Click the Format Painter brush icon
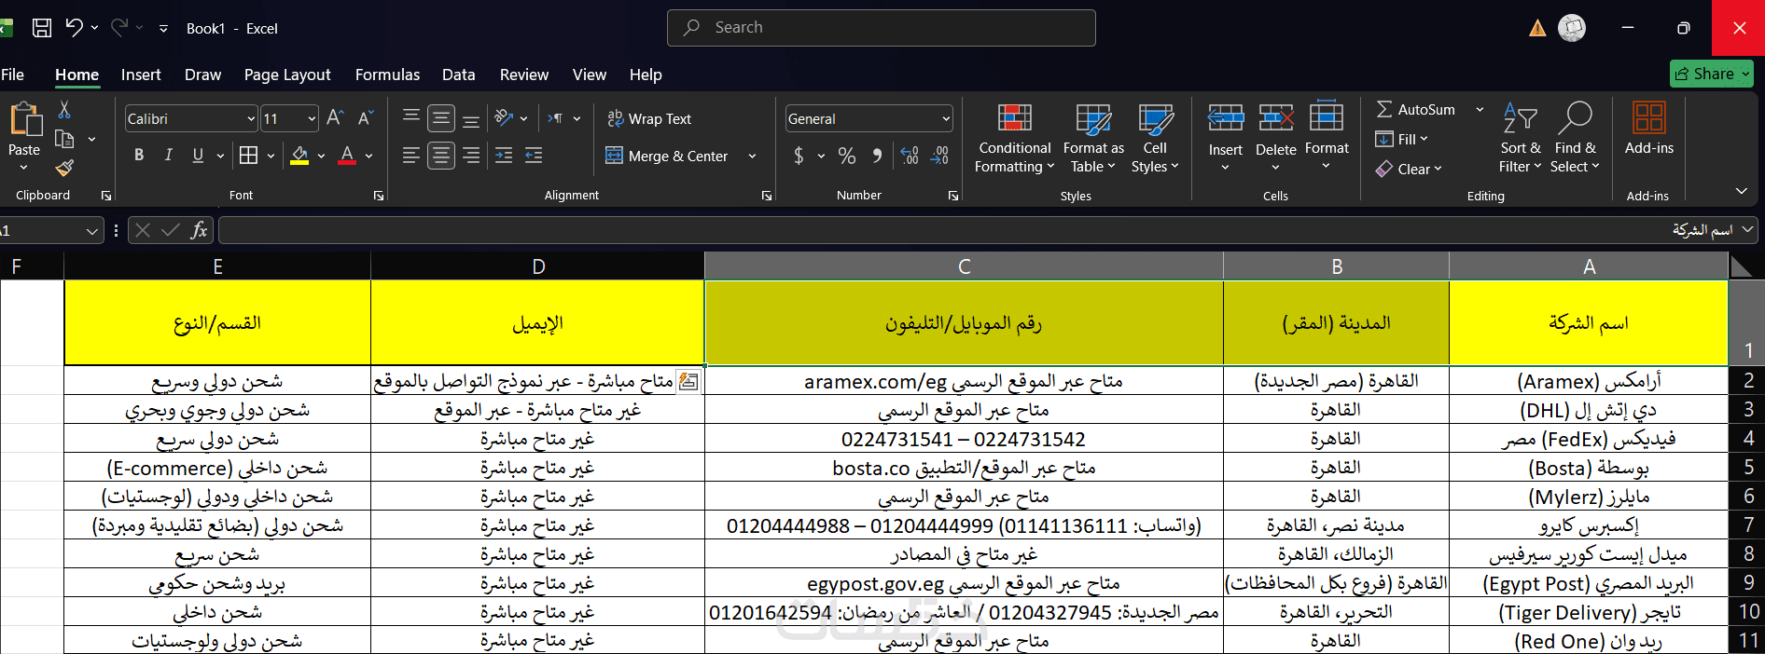The image size is (1765, 654). [64, 168]
